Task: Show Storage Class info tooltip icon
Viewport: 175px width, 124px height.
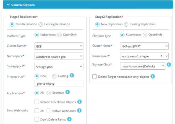Action: pos(169,65)
